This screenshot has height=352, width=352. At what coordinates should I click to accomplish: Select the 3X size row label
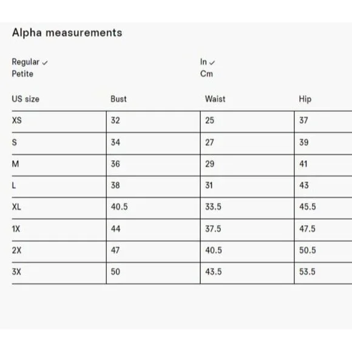click(16, 272)
